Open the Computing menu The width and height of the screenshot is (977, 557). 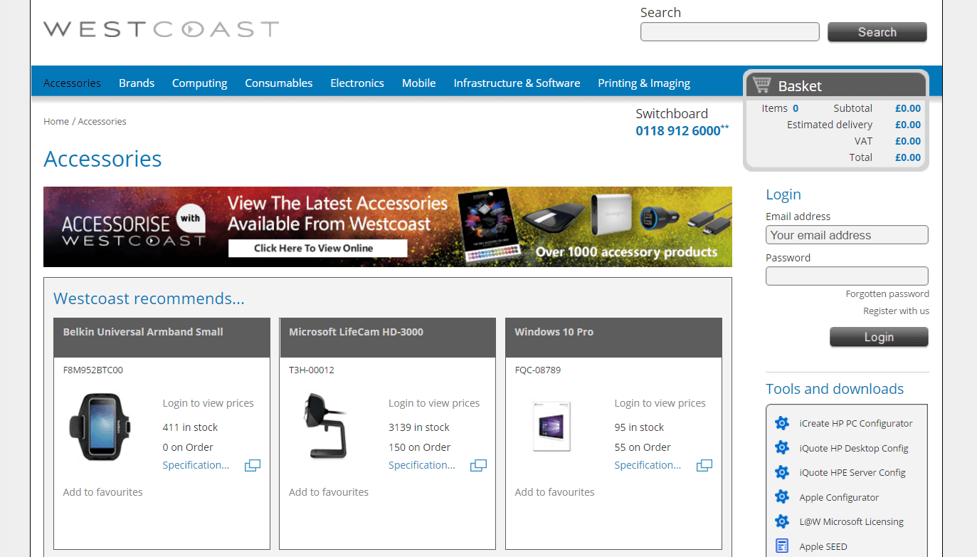click(199, 83)
